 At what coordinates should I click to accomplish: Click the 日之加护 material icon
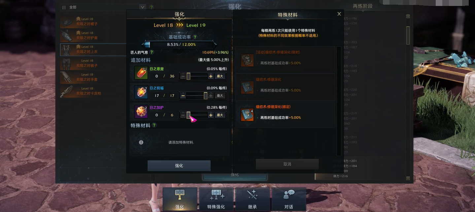[x=141, y=112]
